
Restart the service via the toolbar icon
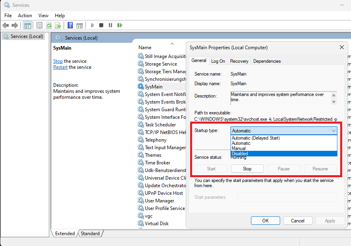(120, 25)
